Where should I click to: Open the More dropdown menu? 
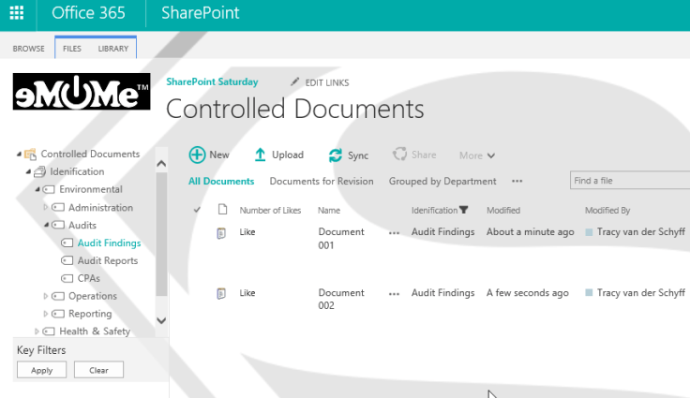[x=477, y=155]
